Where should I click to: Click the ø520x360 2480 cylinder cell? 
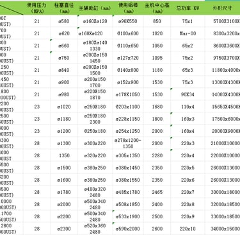click(95, 229)
